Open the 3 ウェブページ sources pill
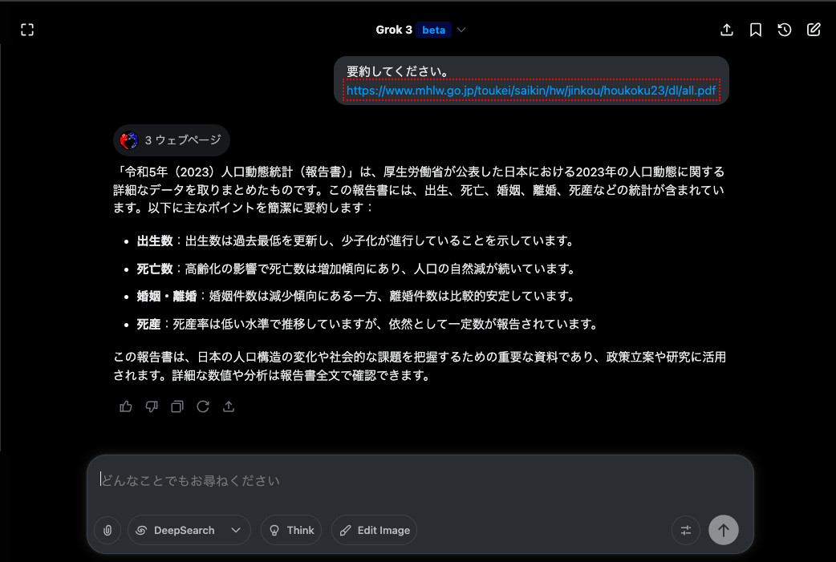The height and width of the screenshot is (562, 836). (172, 140)
